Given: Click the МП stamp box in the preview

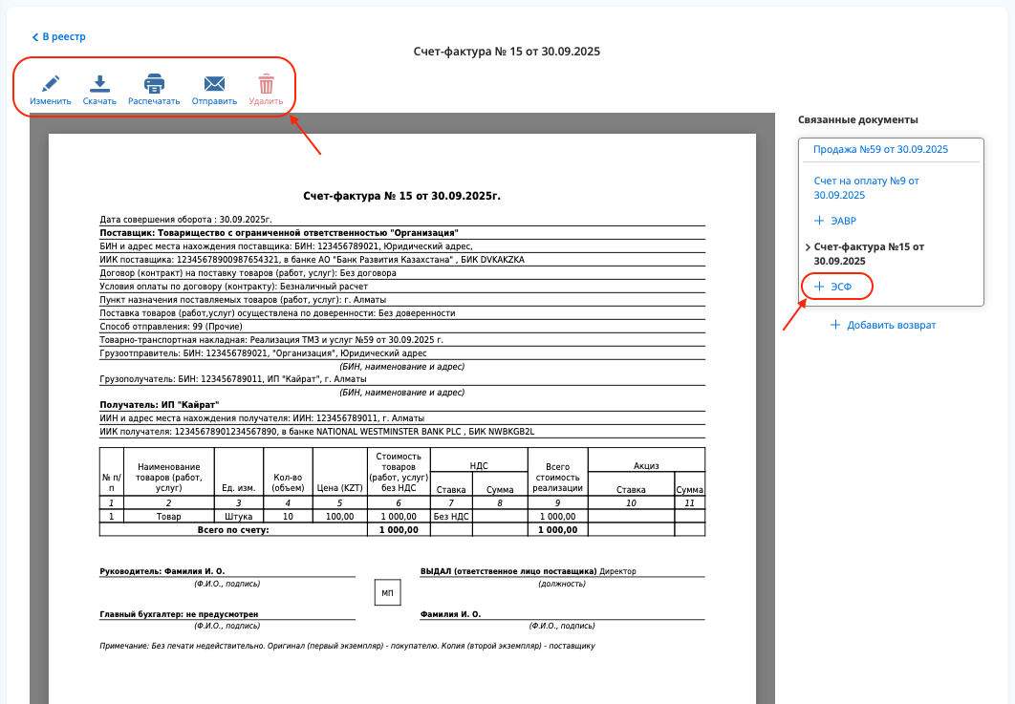Looking at the screenshot, I should click(387, 593).
